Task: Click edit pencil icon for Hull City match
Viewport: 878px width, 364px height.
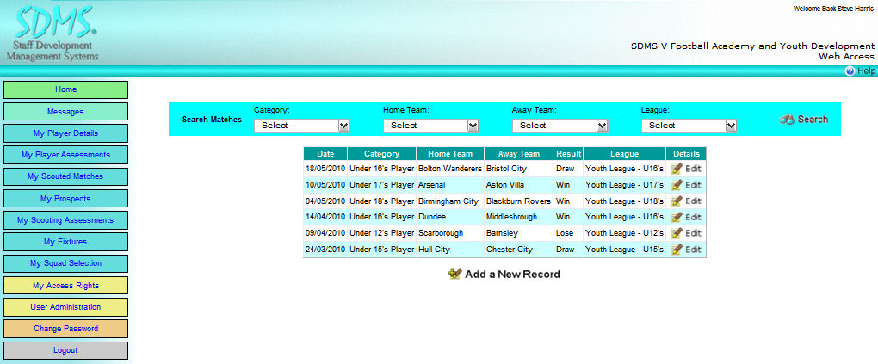Action: point(677,250)
